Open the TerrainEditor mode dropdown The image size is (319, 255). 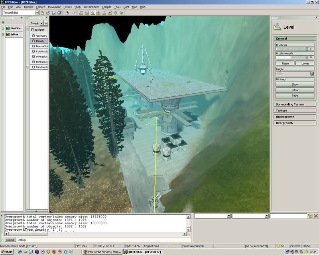[x=37, y=13]
